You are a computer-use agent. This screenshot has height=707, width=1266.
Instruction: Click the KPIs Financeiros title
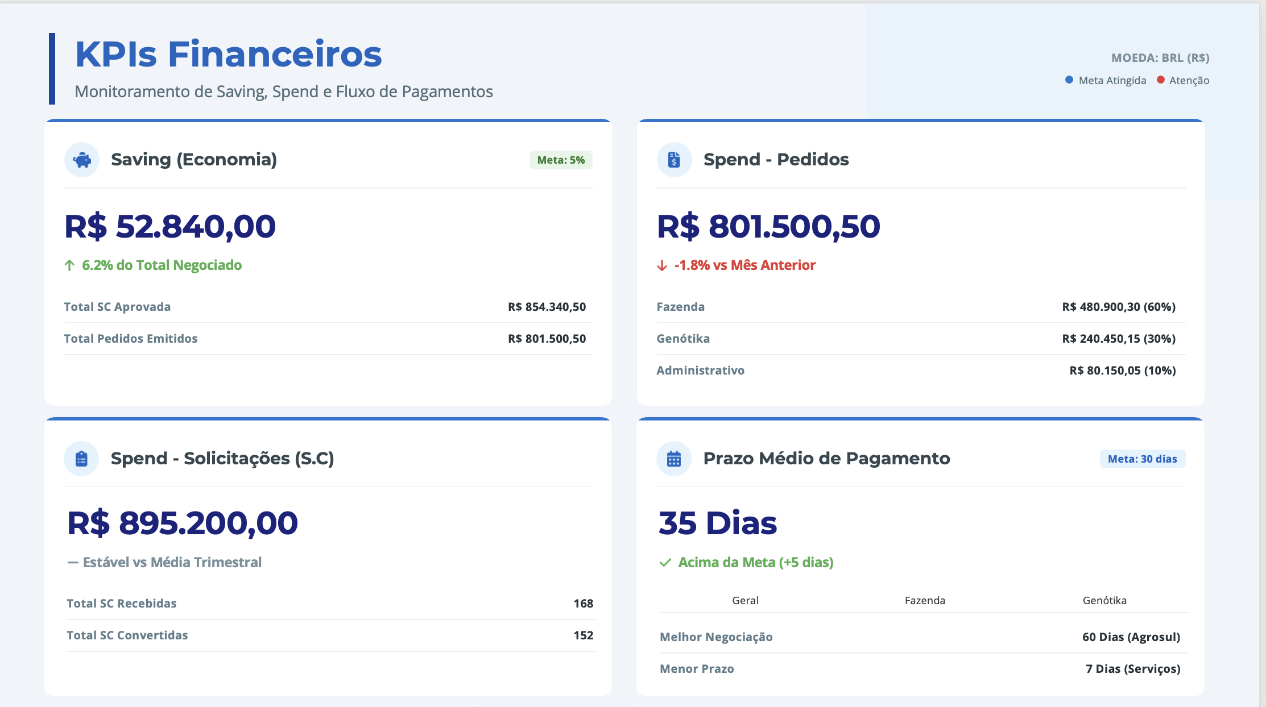[x=229, y=55]
